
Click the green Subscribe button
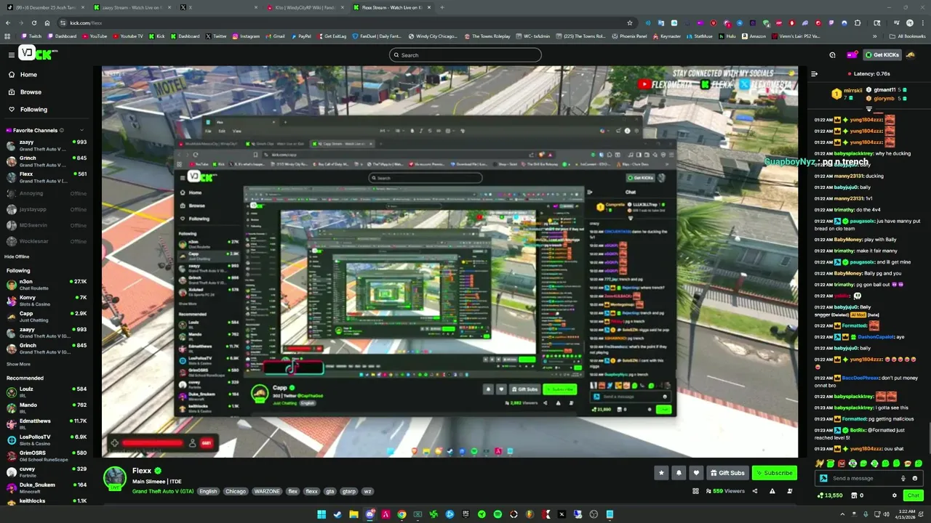click(774, 473)
